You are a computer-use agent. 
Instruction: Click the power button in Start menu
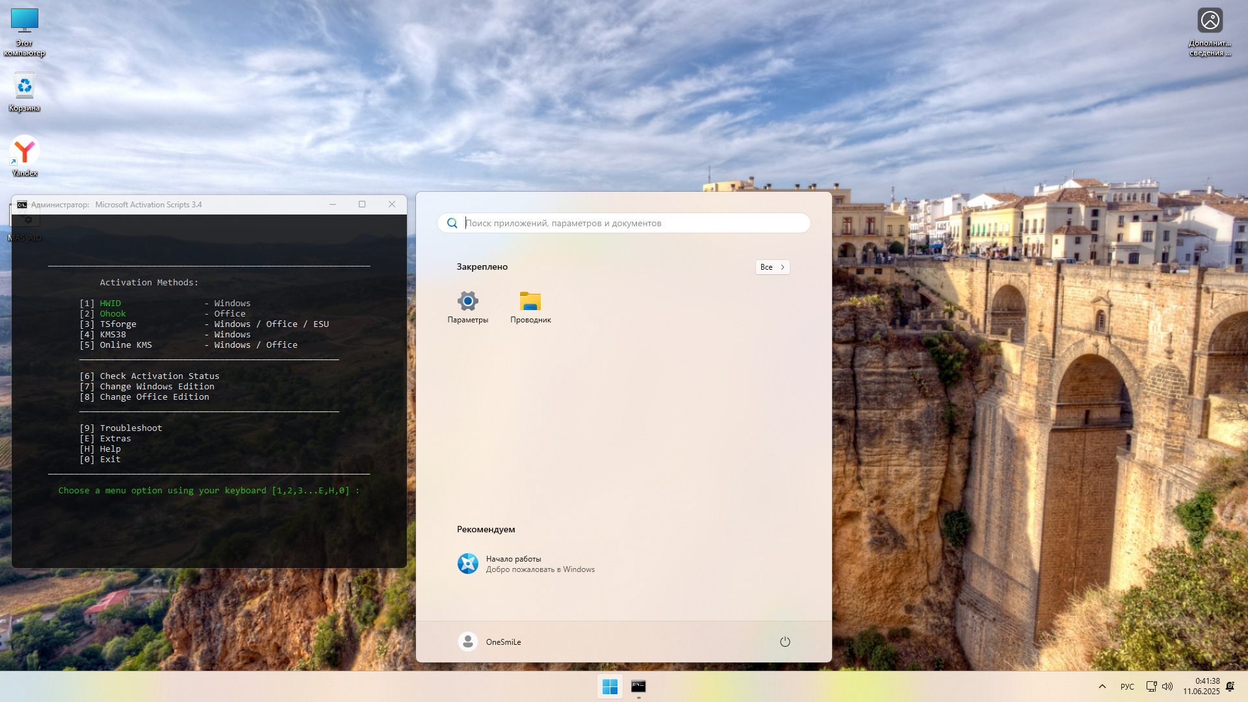pyautogui.click(x=785, y=642)
